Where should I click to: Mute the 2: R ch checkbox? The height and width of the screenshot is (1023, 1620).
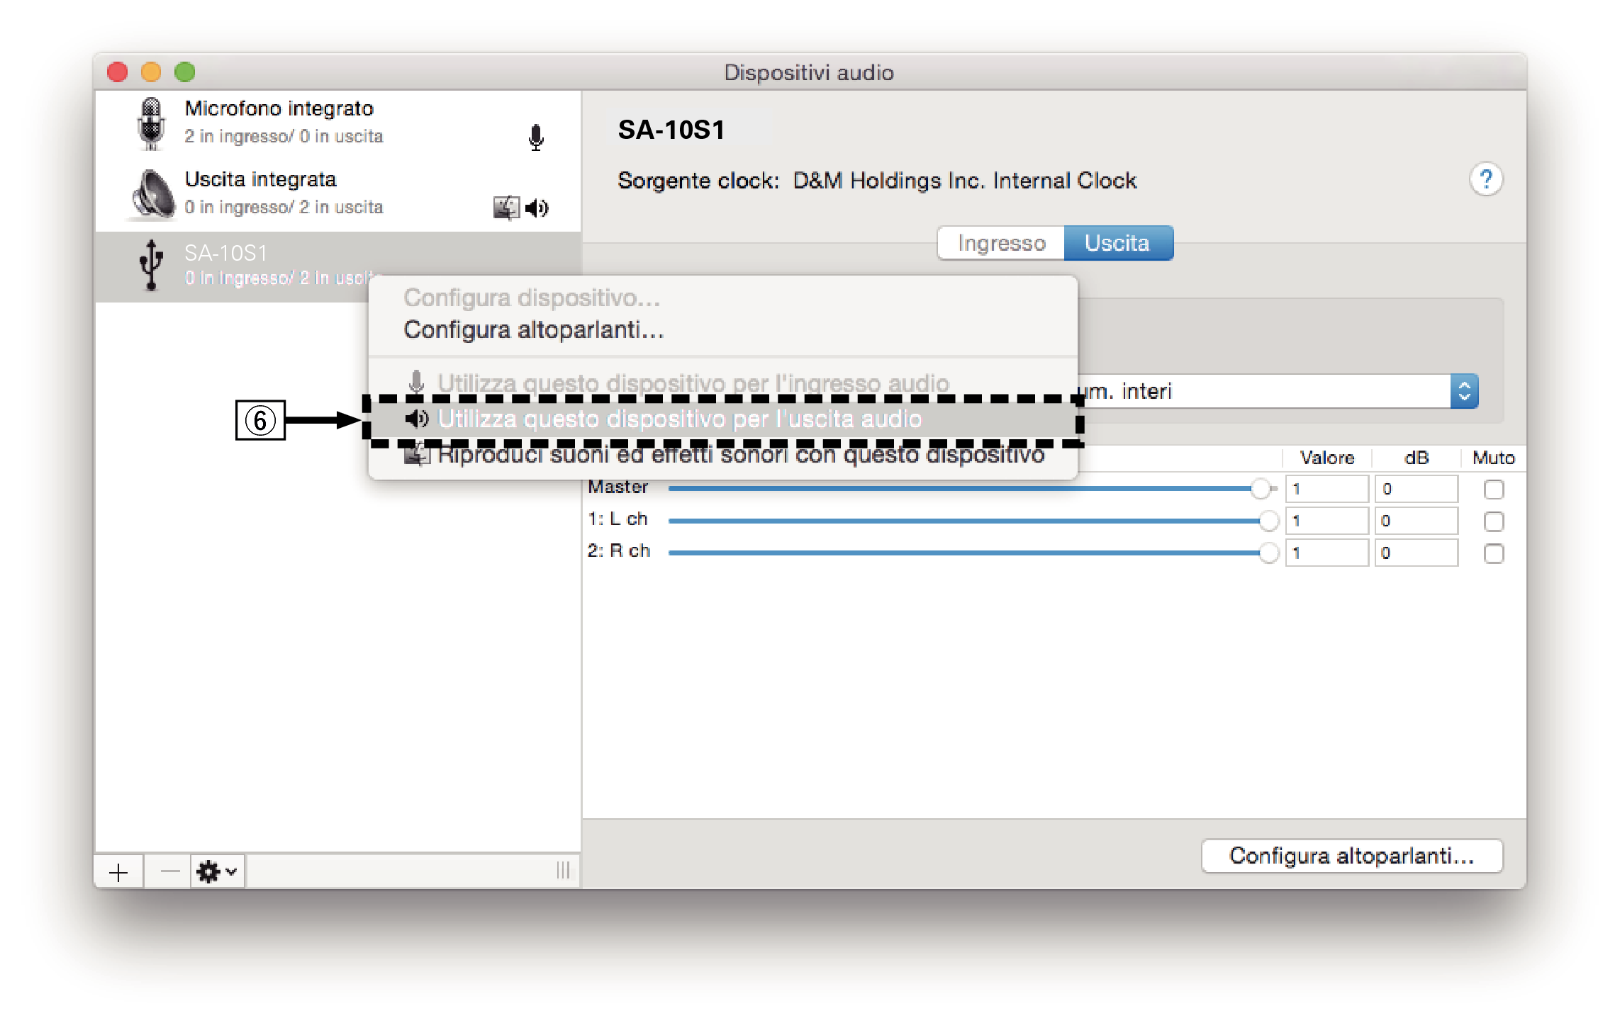[1493, 553]
